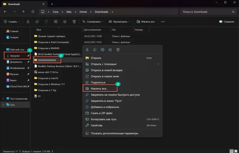Choose Показать дополнительные параметры
Viewport: 239px width, 153px height.
[122, 133]
